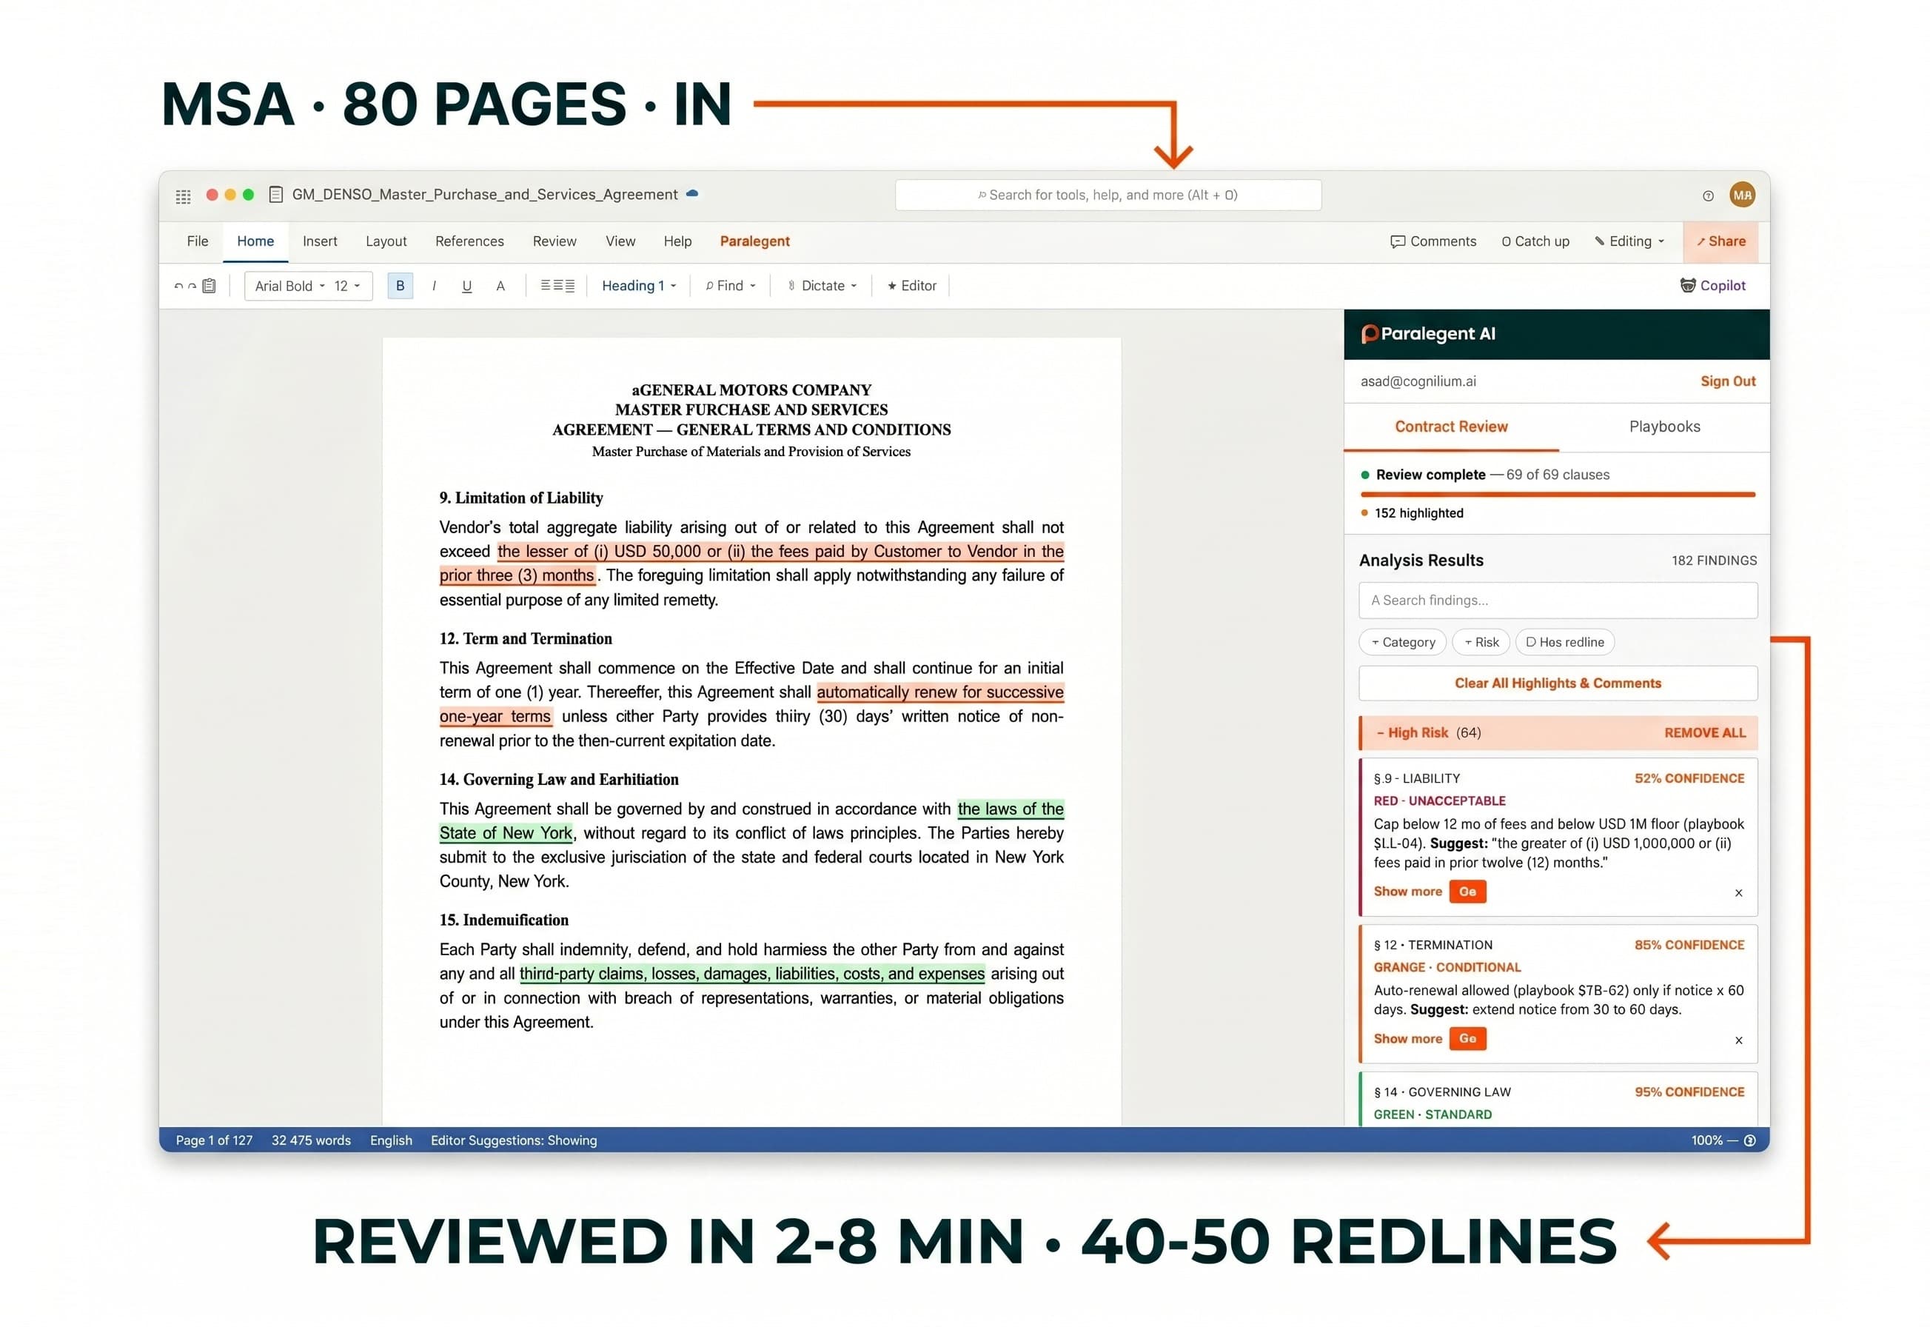This screenshot has width=1930, height=1327.
Task: Toggle the Has redline filter
Action: pos(1564,642)
